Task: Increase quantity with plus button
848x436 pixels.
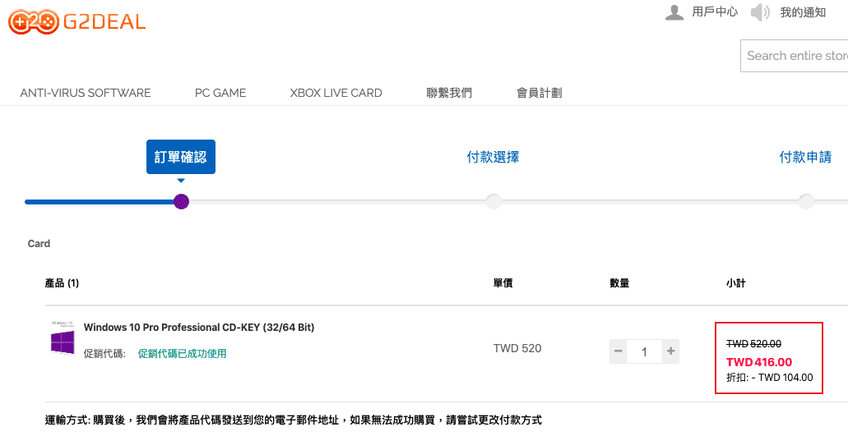Action: click(671, 351)
